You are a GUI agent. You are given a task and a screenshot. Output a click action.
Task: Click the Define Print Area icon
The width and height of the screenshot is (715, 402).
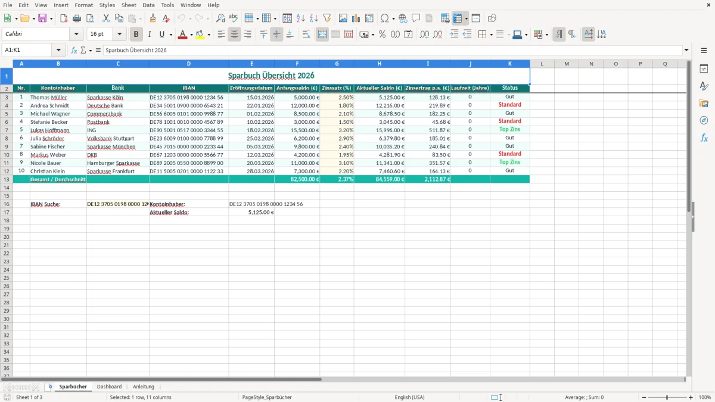click(445, 18)
